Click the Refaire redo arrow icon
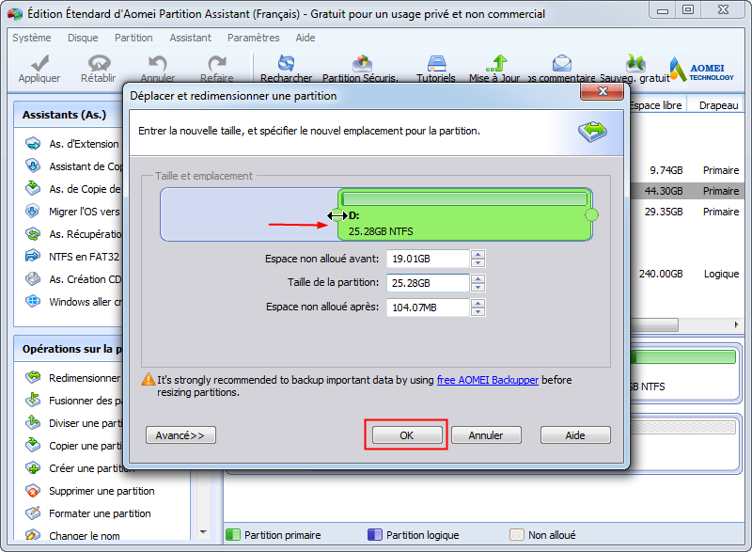Image resolution: width=752 pixels, height=552 pixels. pyautogui.click(x=217, y=63)
